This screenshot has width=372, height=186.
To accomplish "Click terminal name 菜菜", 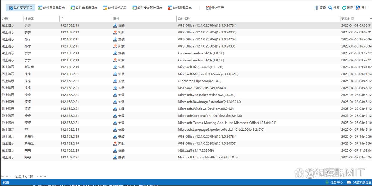I will tap(28, 150).
